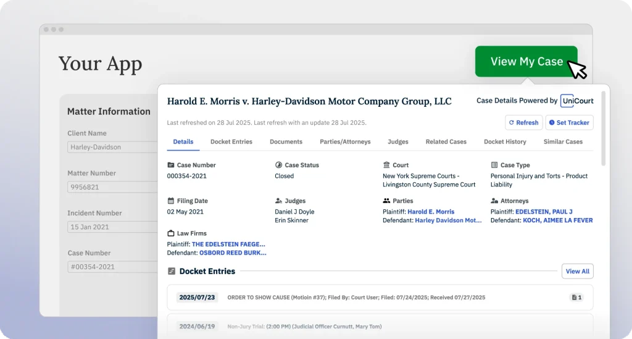
Task: Switch to the Docket Entries tab
Action: [231, 142]
